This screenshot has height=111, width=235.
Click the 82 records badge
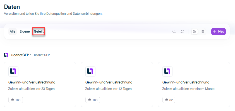point(169,100)
